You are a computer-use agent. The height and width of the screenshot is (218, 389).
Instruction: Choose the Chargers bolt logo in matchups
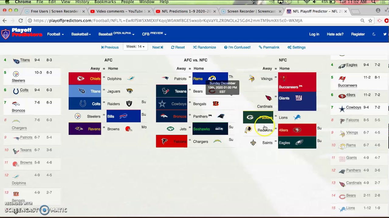(x=217, y=141)
